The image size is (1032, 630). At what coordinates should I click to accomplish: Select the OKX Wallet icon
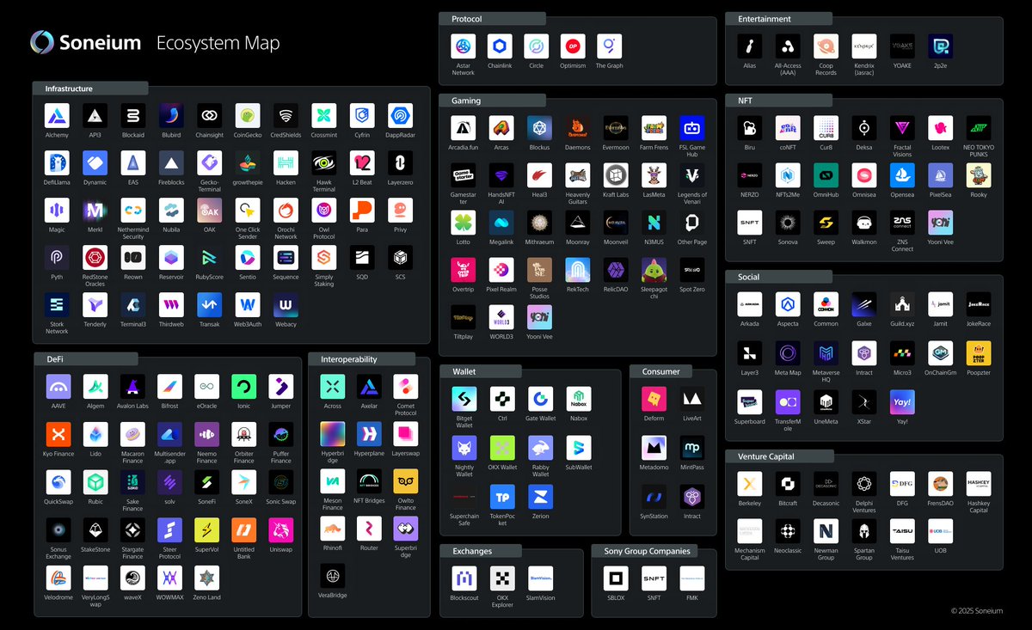pyautogui.click(x=502, y=448)
